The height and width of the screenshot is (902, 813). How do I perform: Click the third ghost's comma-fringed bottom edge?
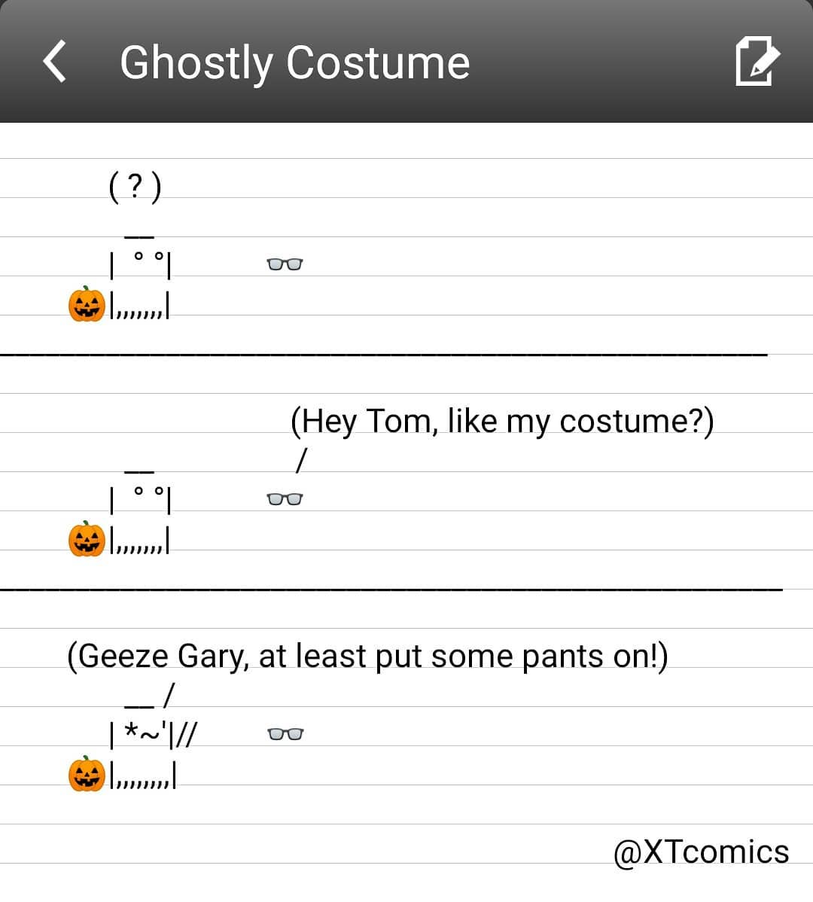click(x=143, y=778)
